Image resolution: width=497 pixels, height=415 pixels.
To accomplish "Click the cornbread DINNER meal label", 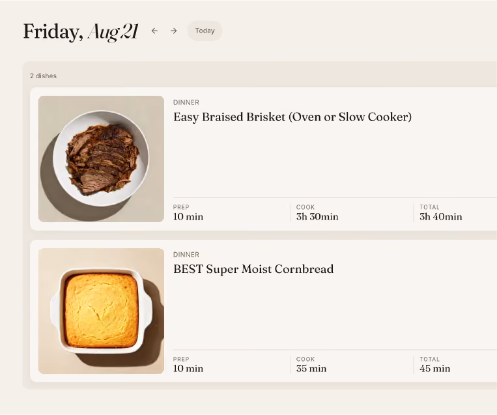I will coord(186,255).
